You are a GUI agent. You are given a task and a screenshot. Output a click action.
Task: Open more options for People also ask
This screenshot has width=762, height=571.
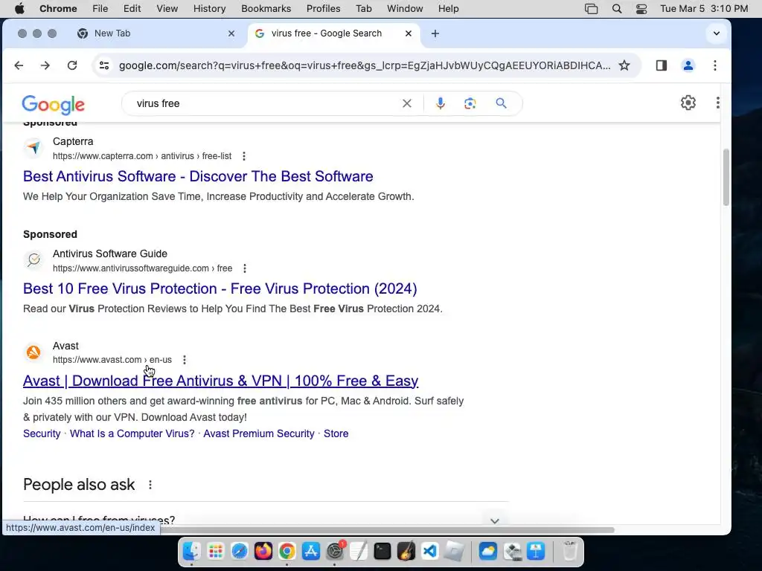(150, 485)
